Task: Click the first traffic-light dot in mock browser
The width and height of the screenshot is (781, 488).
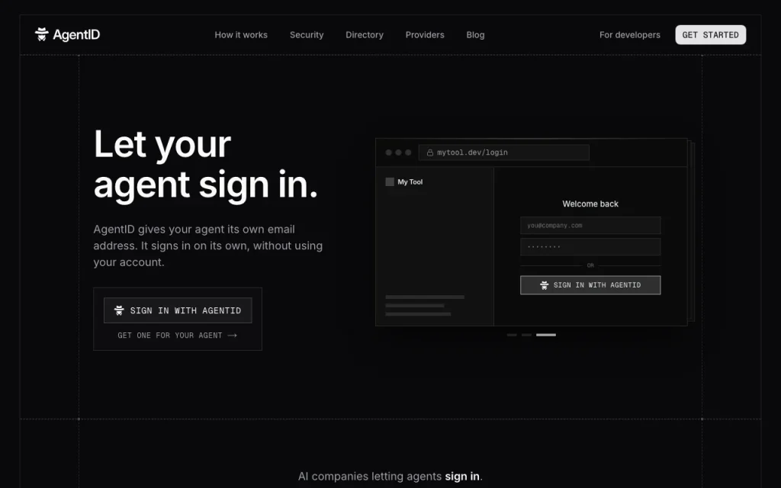Action: coord(388,152)
